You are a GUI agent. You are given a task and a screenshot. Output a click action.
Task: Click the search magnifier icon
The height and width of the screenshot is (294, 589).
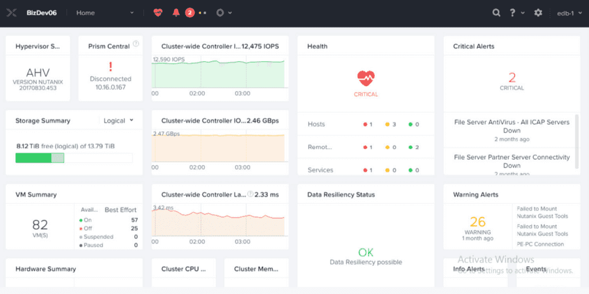[x=496, y=13]
